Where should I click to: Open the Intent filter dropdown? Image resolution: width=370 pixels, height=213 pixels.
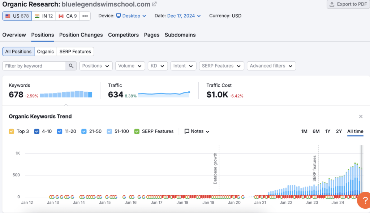[183, 66]
